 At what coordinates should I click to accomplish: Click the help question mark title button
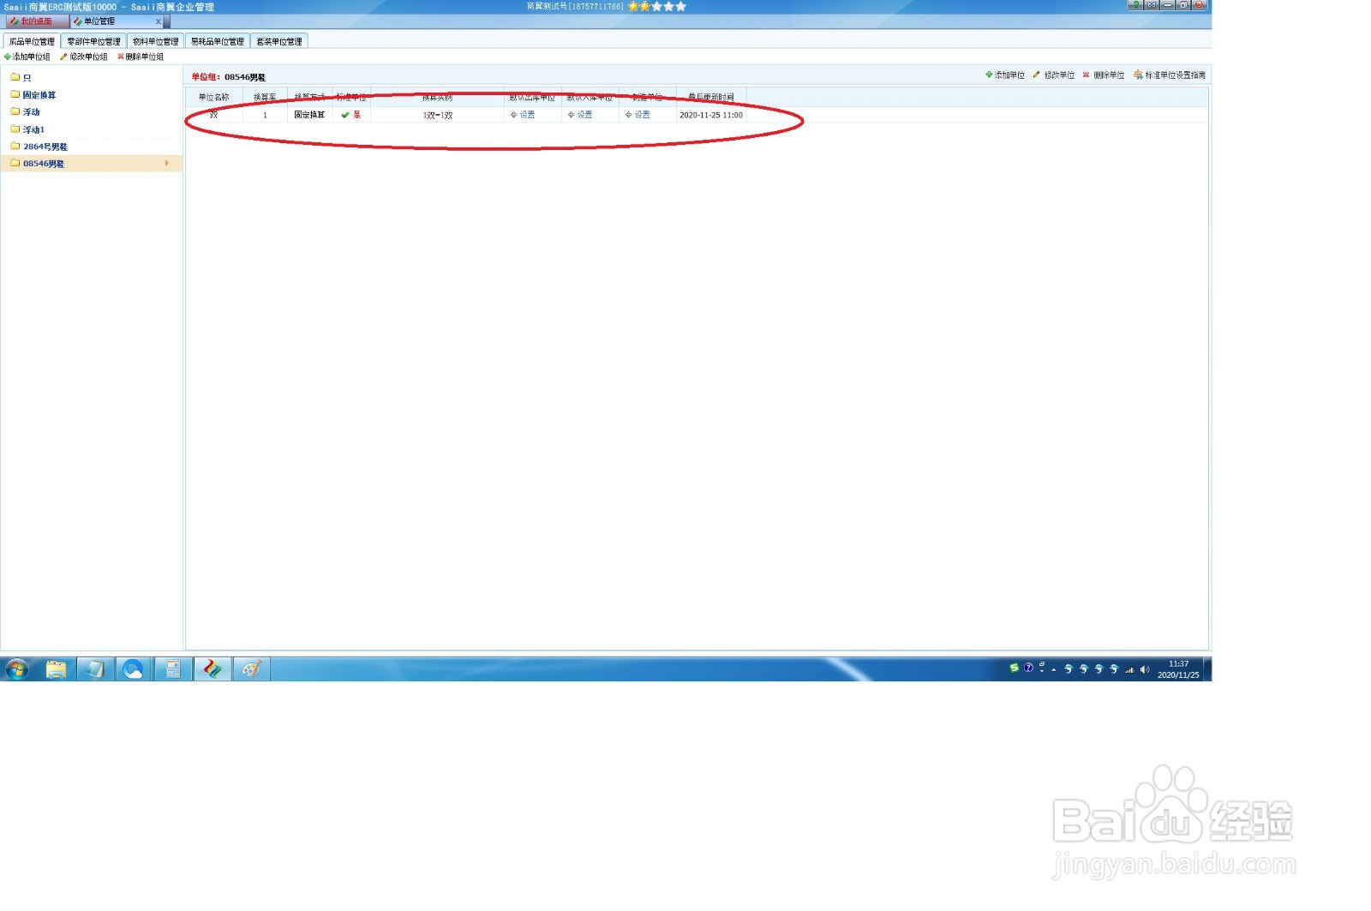pos(1135,5)
